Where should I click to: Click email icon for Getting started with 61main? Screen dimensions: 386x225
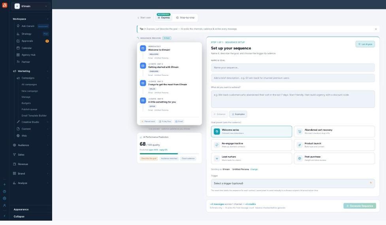(x=143, y=66)
